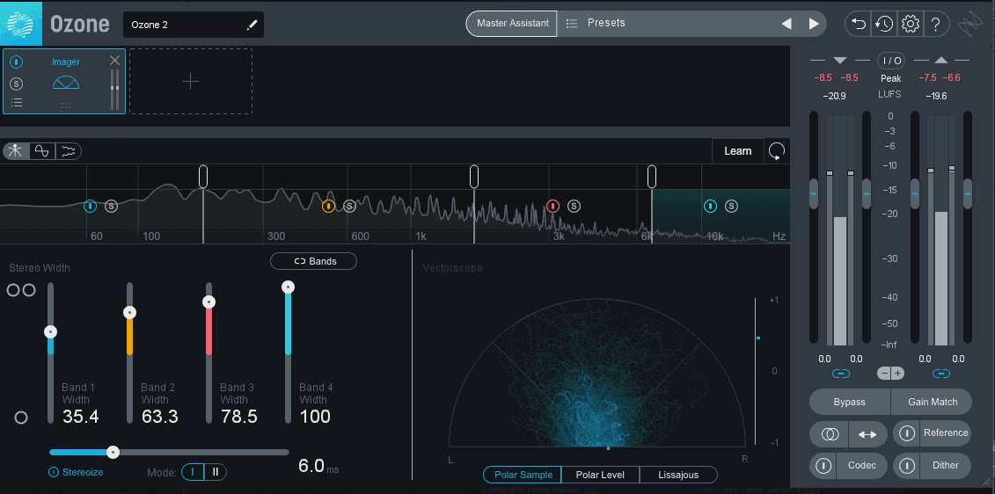The height and width of the screenshot is (494, 995).
Task: Solo Band 1 in spectrum
Action: pyautogui.click(x=111, y=206)
